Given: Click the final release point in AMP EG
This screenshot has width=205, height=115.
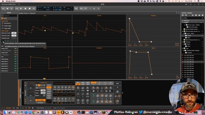Looking at the screenshot, I should pyautogui.click(x=152, y=74).
